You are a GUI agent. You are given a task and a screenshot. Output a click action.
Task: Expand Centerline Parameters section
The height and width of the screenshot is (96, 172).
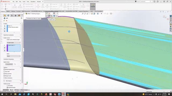point(20,59)
